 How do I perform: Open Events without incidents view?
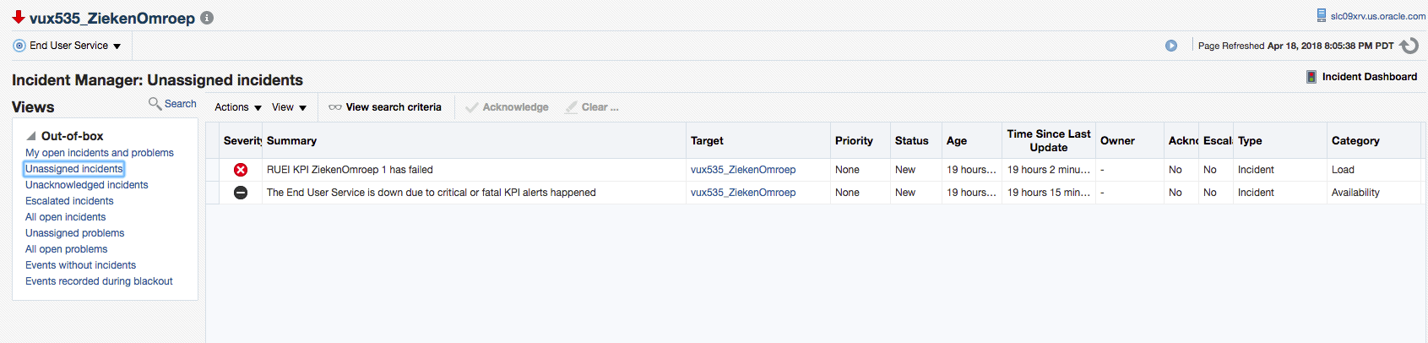80,265
